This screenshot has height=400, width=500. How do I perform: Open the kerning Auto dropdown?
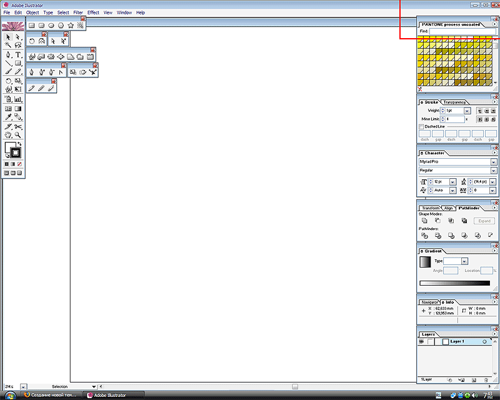452,191
